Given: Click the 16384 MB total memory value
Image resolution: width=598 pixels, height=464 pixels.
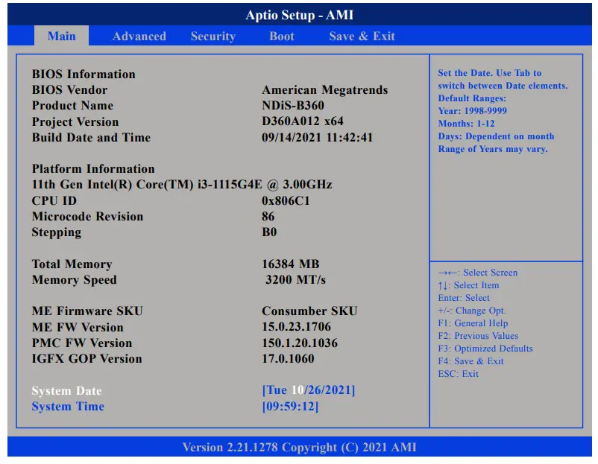Looking at the screenshot, I should click(x=290, y=264).
